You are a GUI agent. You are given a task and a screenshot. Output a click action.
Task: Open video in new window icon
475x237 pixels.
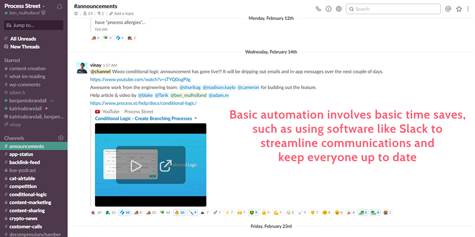coord(166,165)
